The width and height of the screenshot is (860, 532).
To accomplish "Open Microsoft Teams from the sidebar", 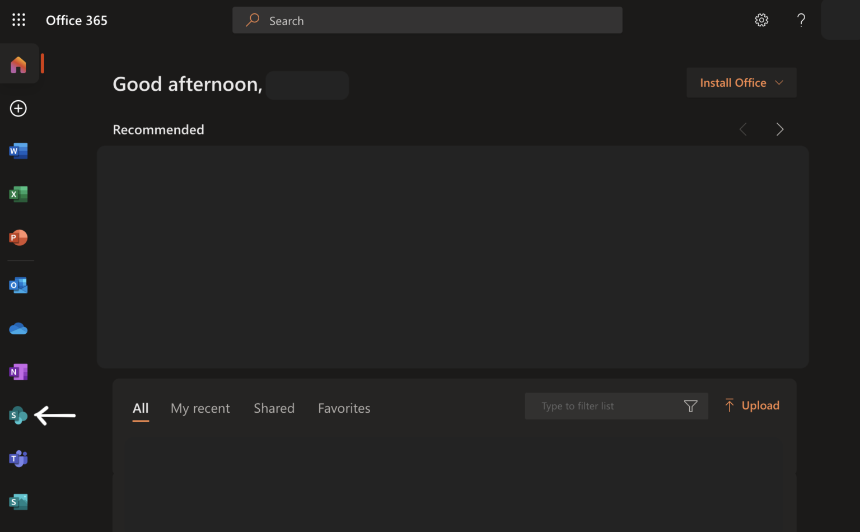I will pos(18,459).
